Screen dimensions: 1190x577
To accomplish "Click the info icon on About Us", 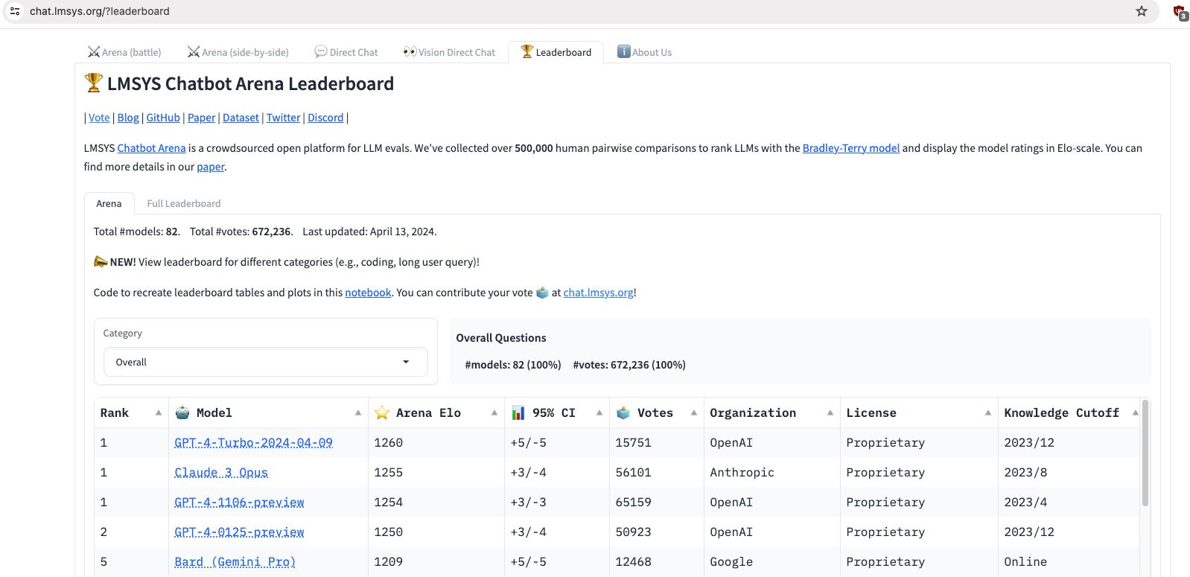I will [x=624, y=51].
